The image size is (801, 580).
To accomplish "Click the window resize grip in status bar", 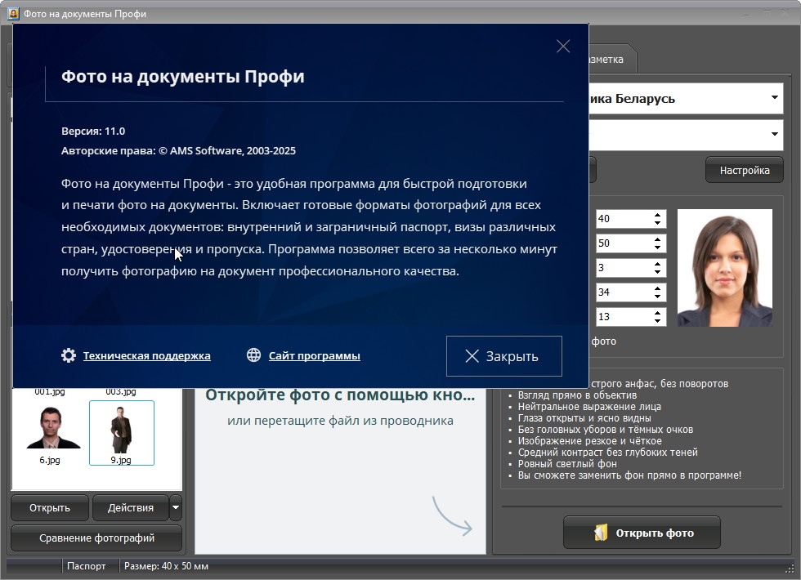I will (x=790, y=569).
